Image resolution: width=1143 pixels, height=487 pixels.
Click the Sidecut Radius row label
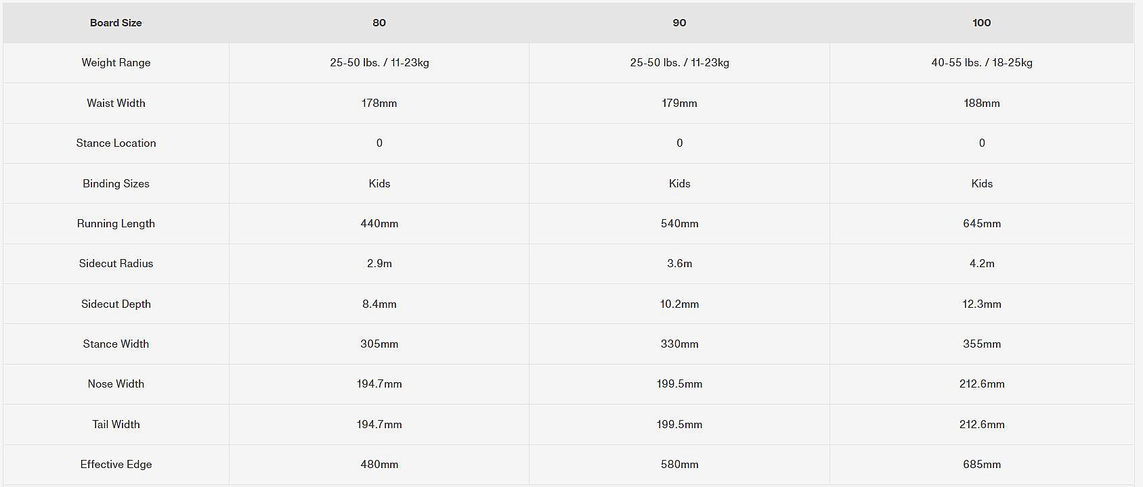tap(116, 264)
